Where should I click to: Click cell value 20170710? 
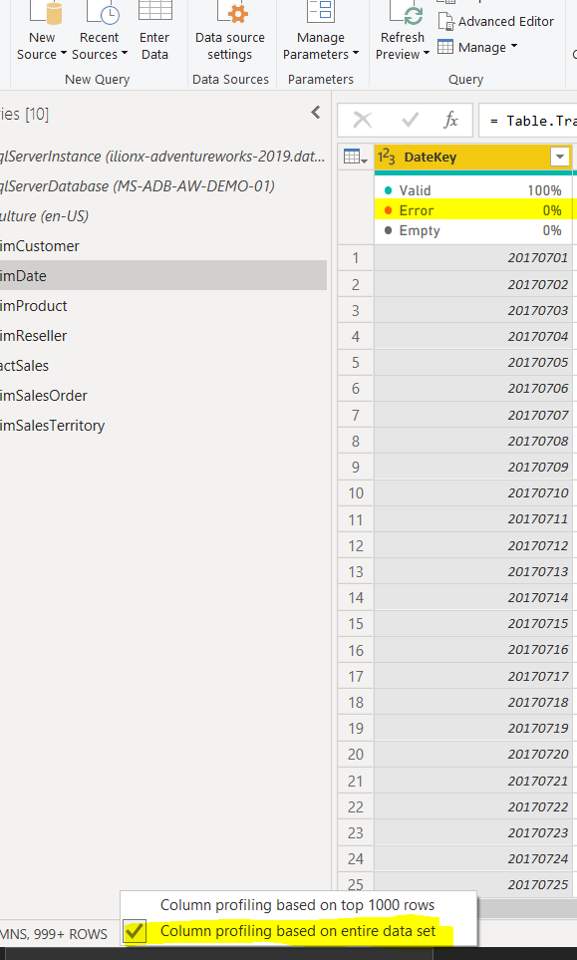(x=473, y=492)
